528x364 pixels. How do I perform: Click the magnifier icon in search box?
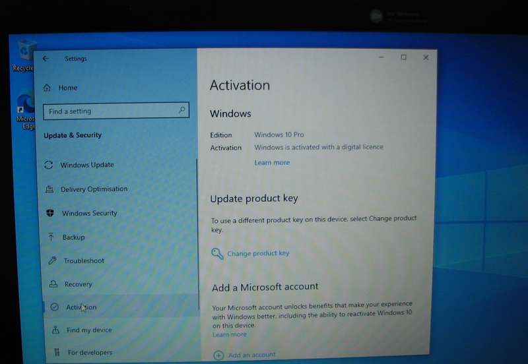point(182,109)
